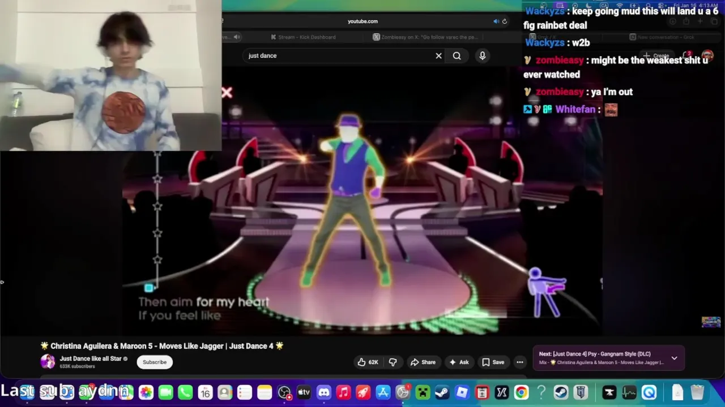Open the Trash from the dock

click(x=698, y=392)
